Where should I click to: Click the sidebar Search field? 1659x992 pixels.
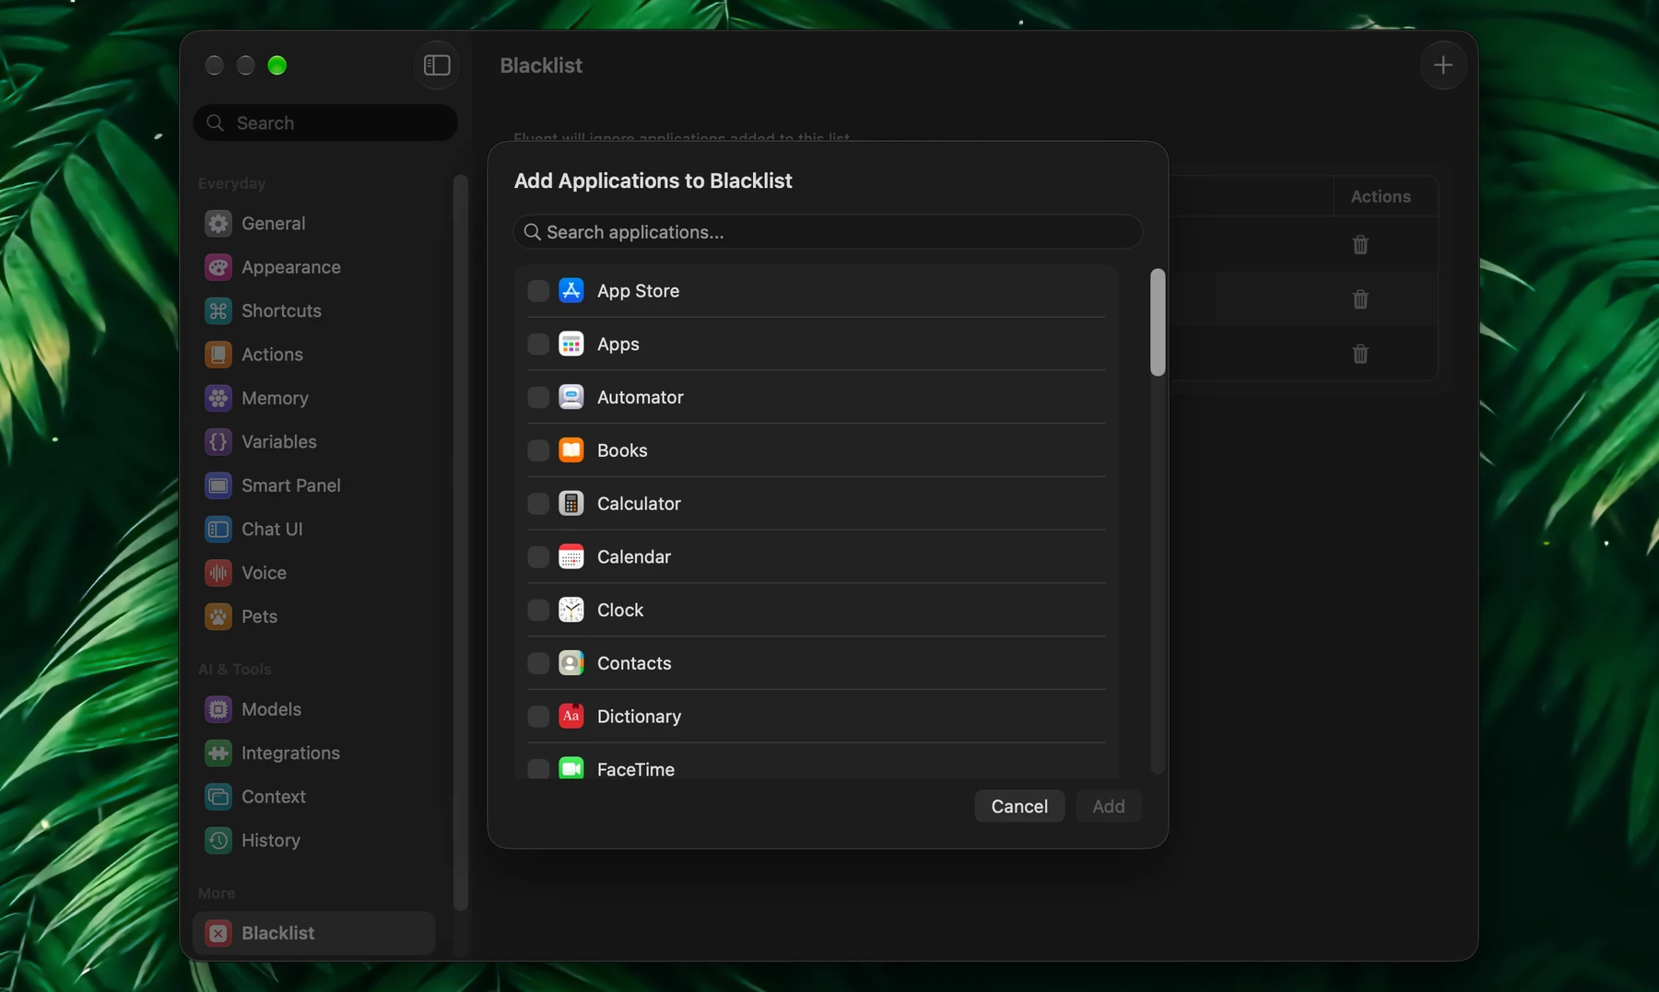pyautogui.click(x=325, y=123)
